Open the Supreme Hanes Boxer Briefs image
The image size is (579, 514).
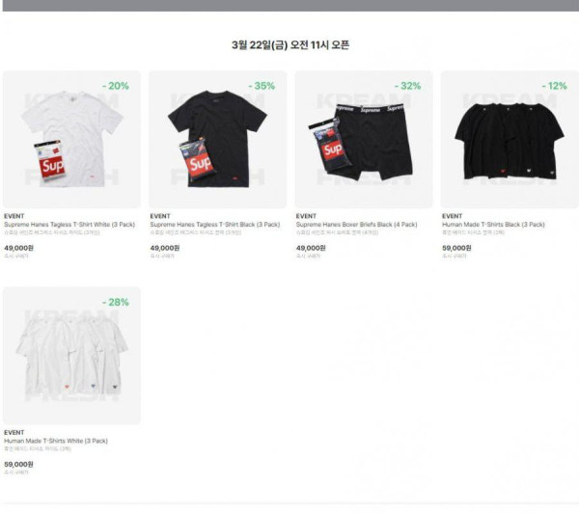364,140
